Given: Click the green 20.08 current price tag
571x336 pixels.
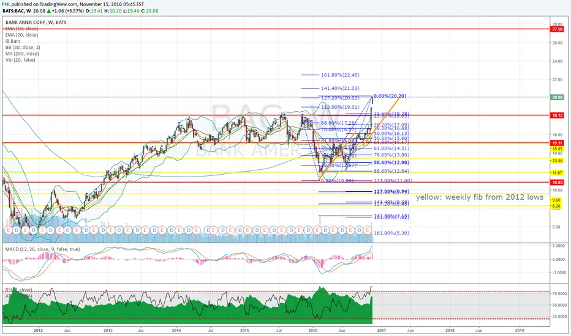Looking at the screenshot, I should click(558, 97).
